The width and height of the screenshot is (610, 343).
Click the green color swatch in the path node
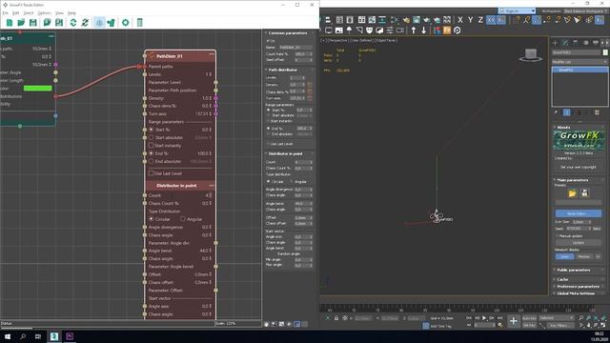(38, 89)
